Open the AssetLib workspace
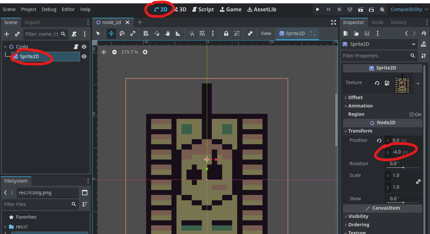The height and width of the screenshot is (234, 430). point(262,9)
